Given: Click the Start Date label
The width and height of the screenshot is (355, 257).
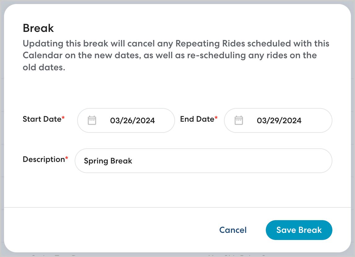Looking at the screenshot, I should 42,119.
